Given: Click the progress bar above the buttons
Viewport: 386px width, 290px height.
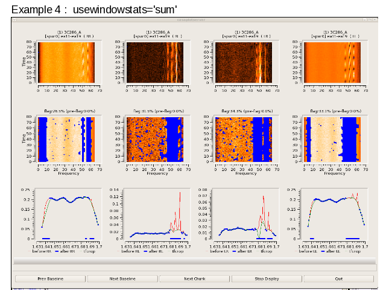Looking at the screenshot, I should 194,261.
